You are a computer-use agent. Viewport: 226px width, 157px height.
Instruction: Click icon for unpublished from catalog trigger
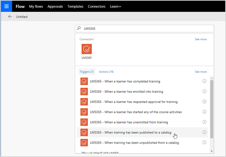(x=84, y=142)
